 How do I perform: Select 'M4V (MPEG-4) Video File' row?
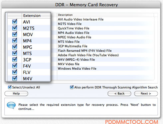click(x=76, y=60)
